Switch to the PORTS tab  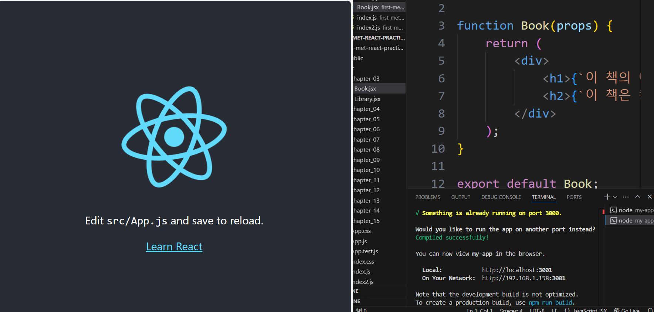[x=574, y=197]
